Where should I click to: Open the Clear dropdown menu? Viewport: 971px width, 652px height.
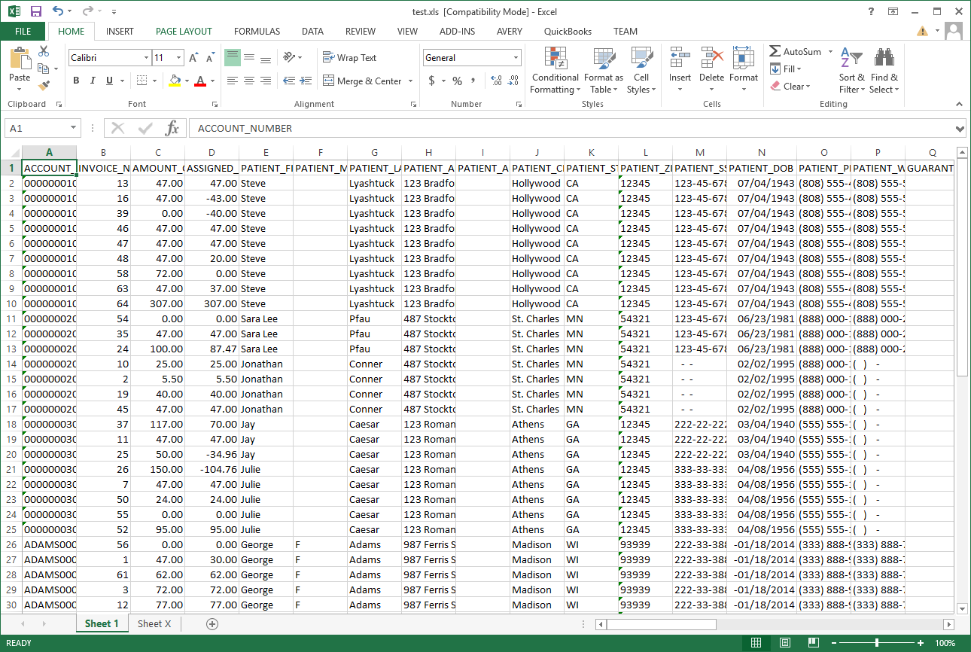[x=790, y=87]
